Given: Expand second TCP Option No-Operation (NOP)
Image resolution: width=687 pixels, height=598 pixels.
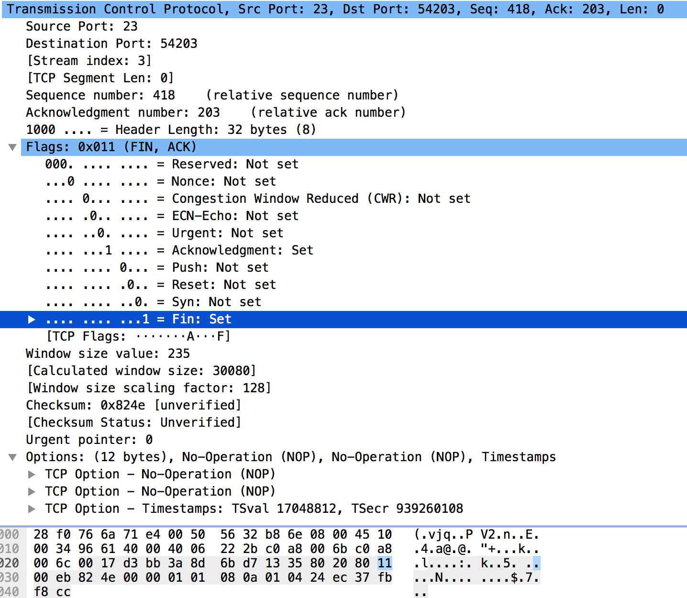Looking at the screenshot, I should point(32,491).
